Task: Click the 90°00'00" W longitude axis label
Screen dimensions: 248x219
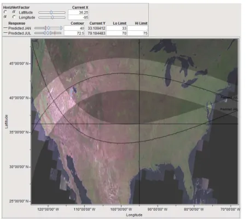Action: pos(158,209)
